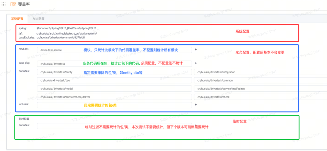Click the 覆盖率 page title text

tap(24, 4)
